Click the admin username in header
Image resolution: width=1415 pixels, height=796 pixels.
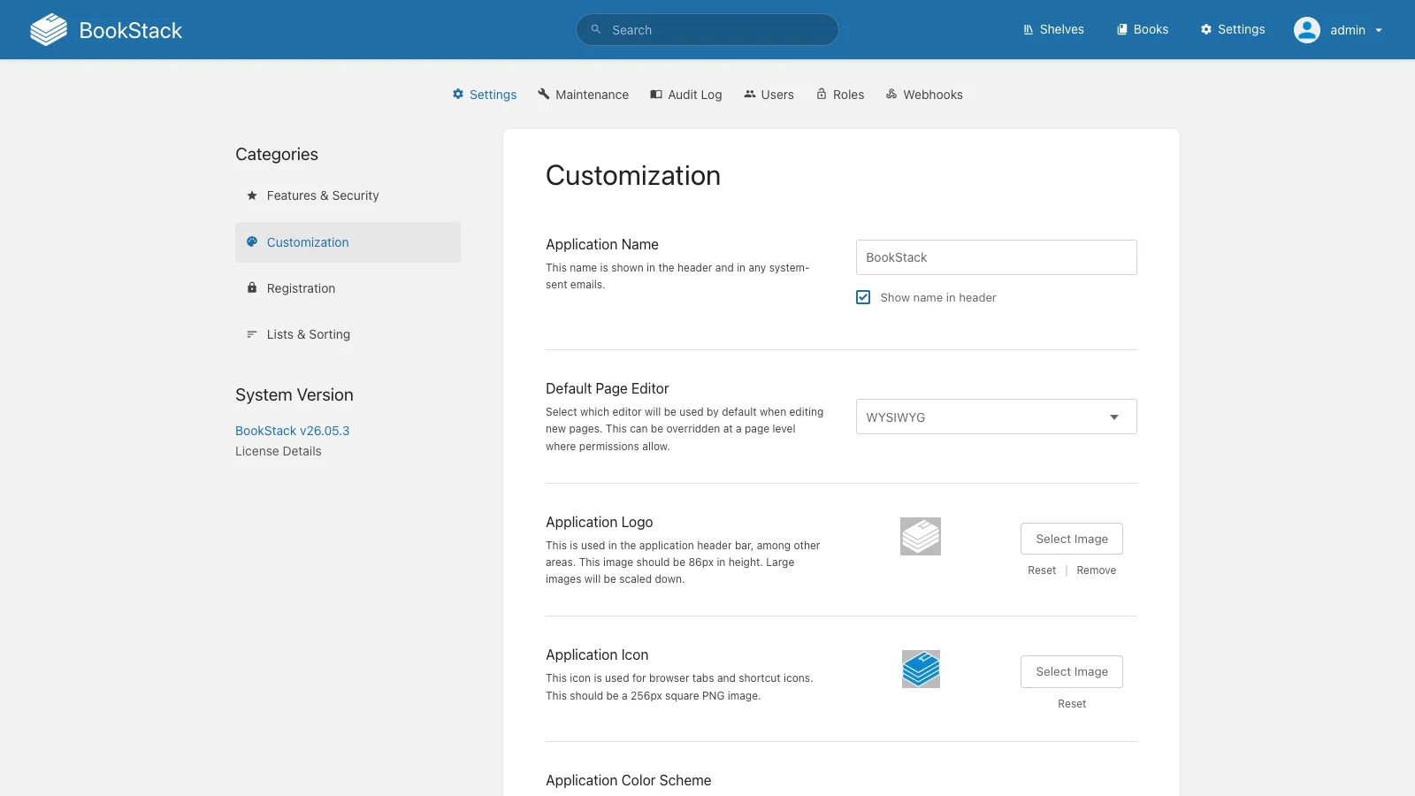tap(1348, 31)
